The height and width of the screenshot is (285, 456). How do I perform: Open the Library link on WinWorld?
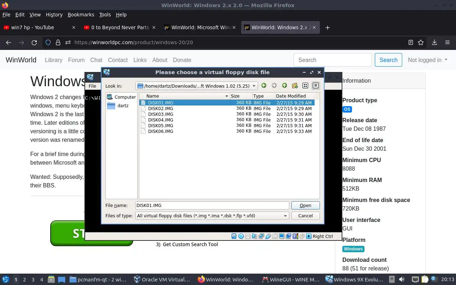click(53, 60)
